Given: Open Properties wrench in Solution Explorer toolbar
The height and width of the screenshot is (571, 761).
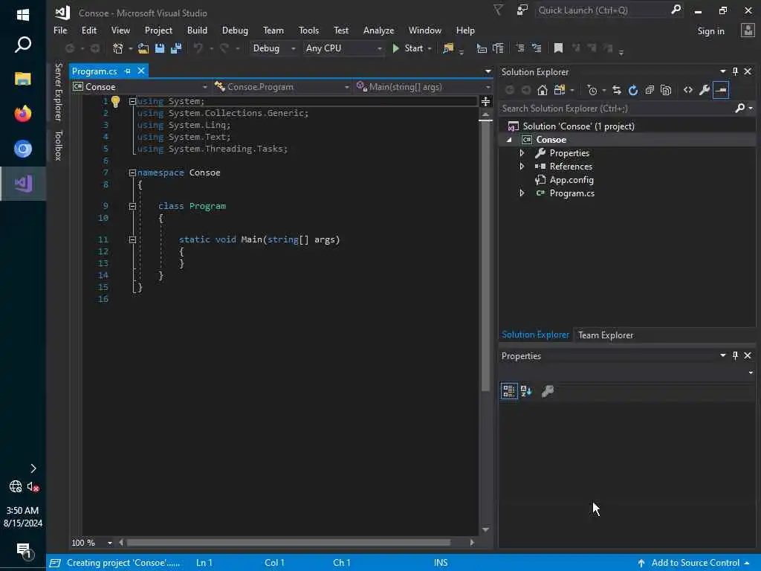Looking at the screenshot, I should click(705, 90).
